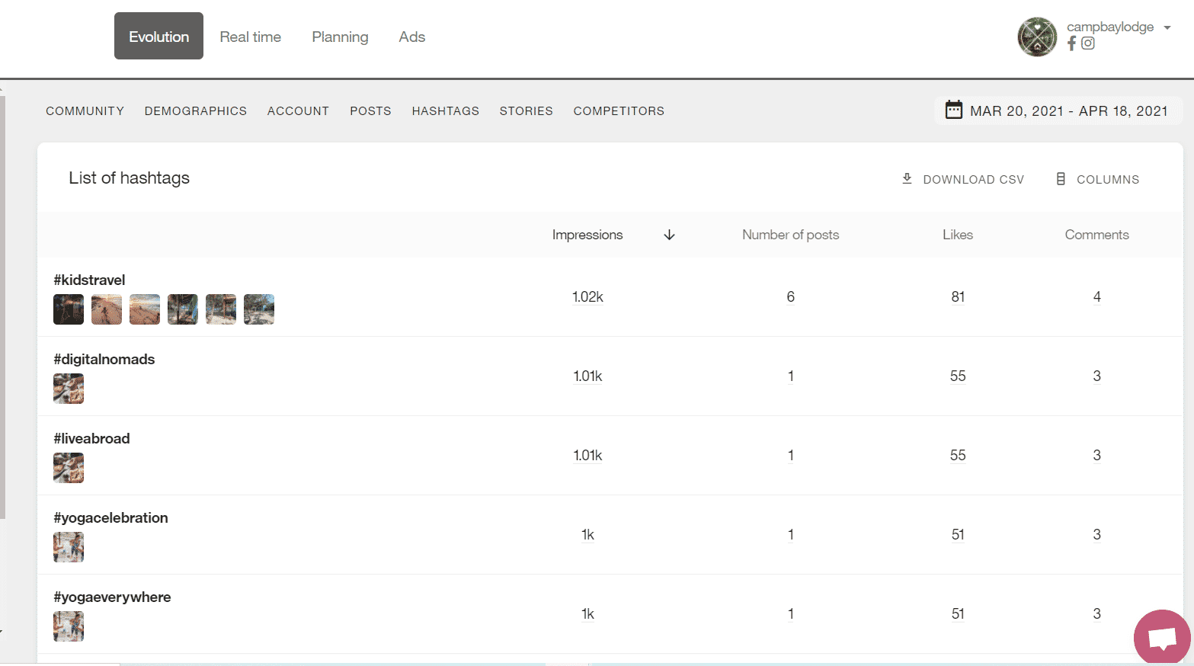
Task: Click 6 posts count for #kidstravel
Action: (x=790, y=296)
